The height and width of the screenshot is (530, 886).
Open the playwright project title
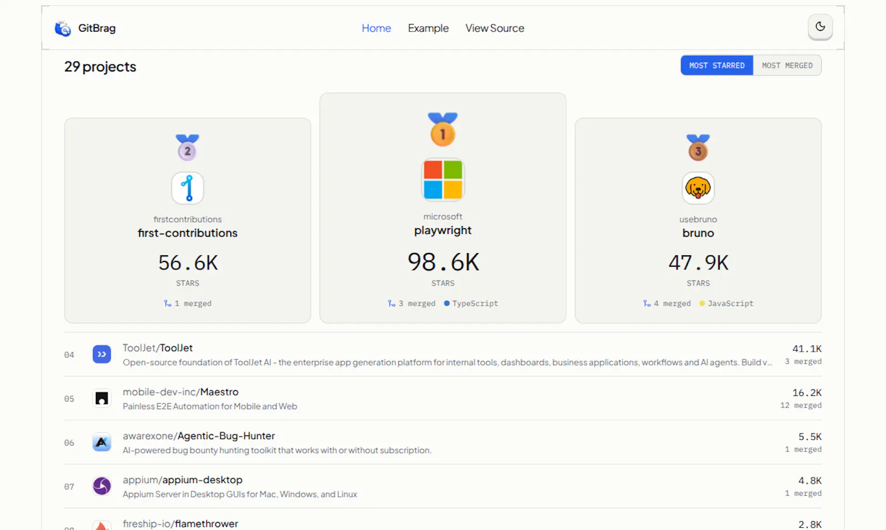click(442, 230)
